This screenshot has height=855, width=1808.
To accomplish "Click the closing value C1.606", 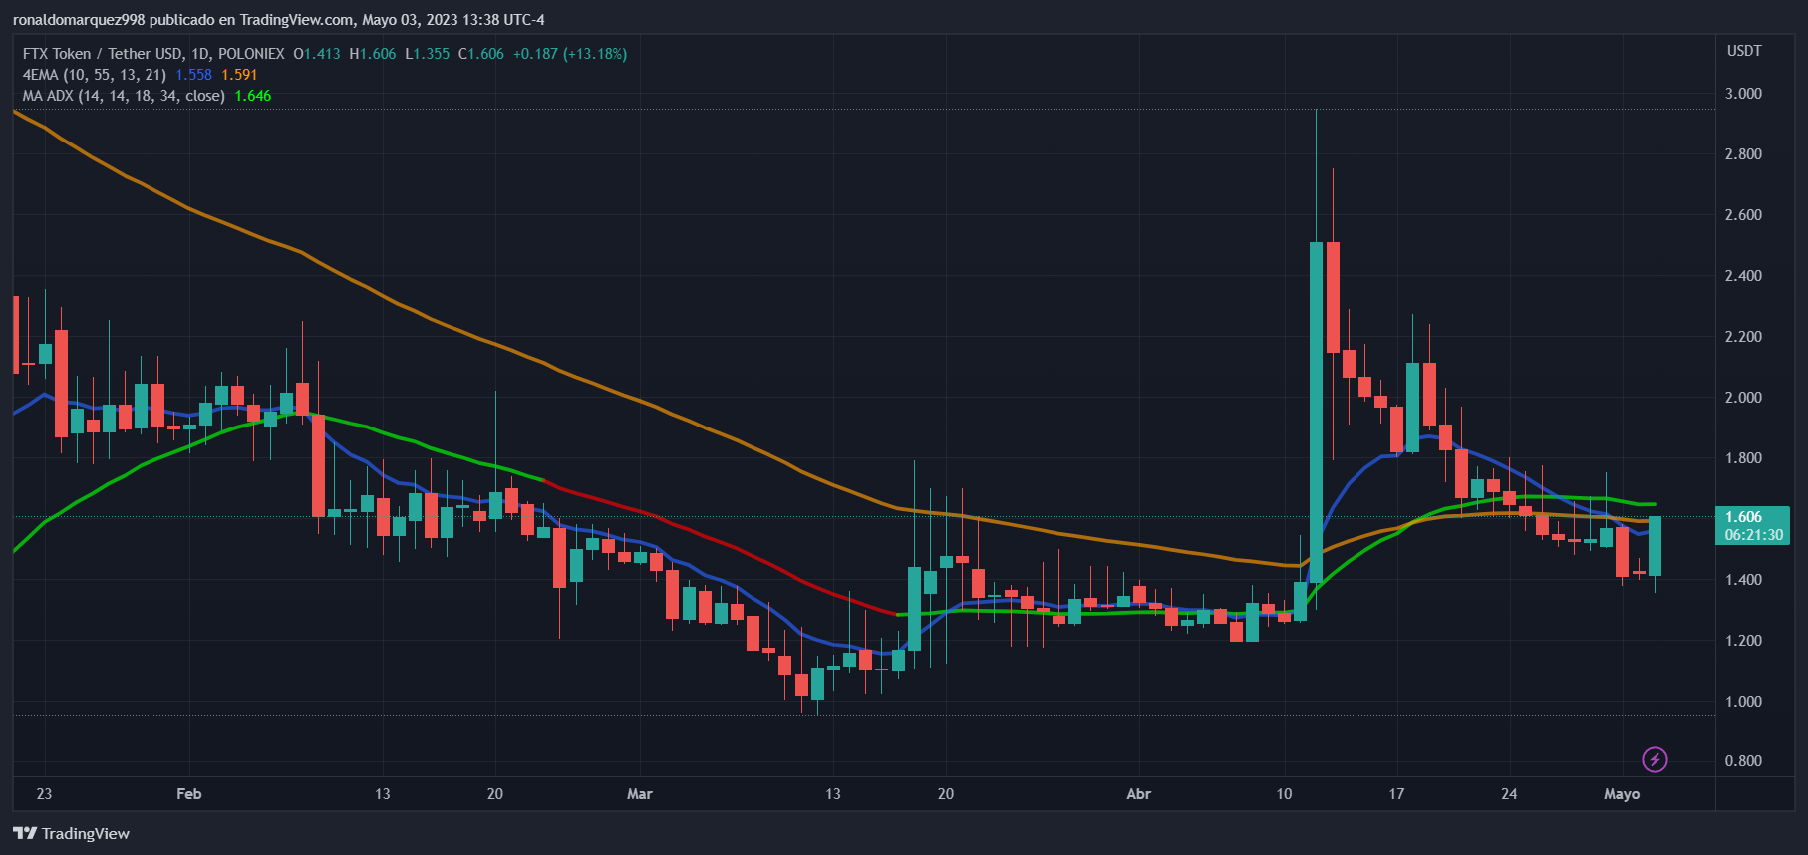I will click(x=480, y=54).
